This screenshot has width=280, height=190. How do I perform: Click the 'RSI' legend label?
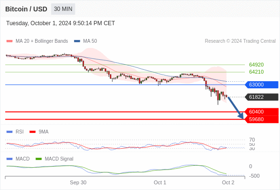[x=19, y=132]
